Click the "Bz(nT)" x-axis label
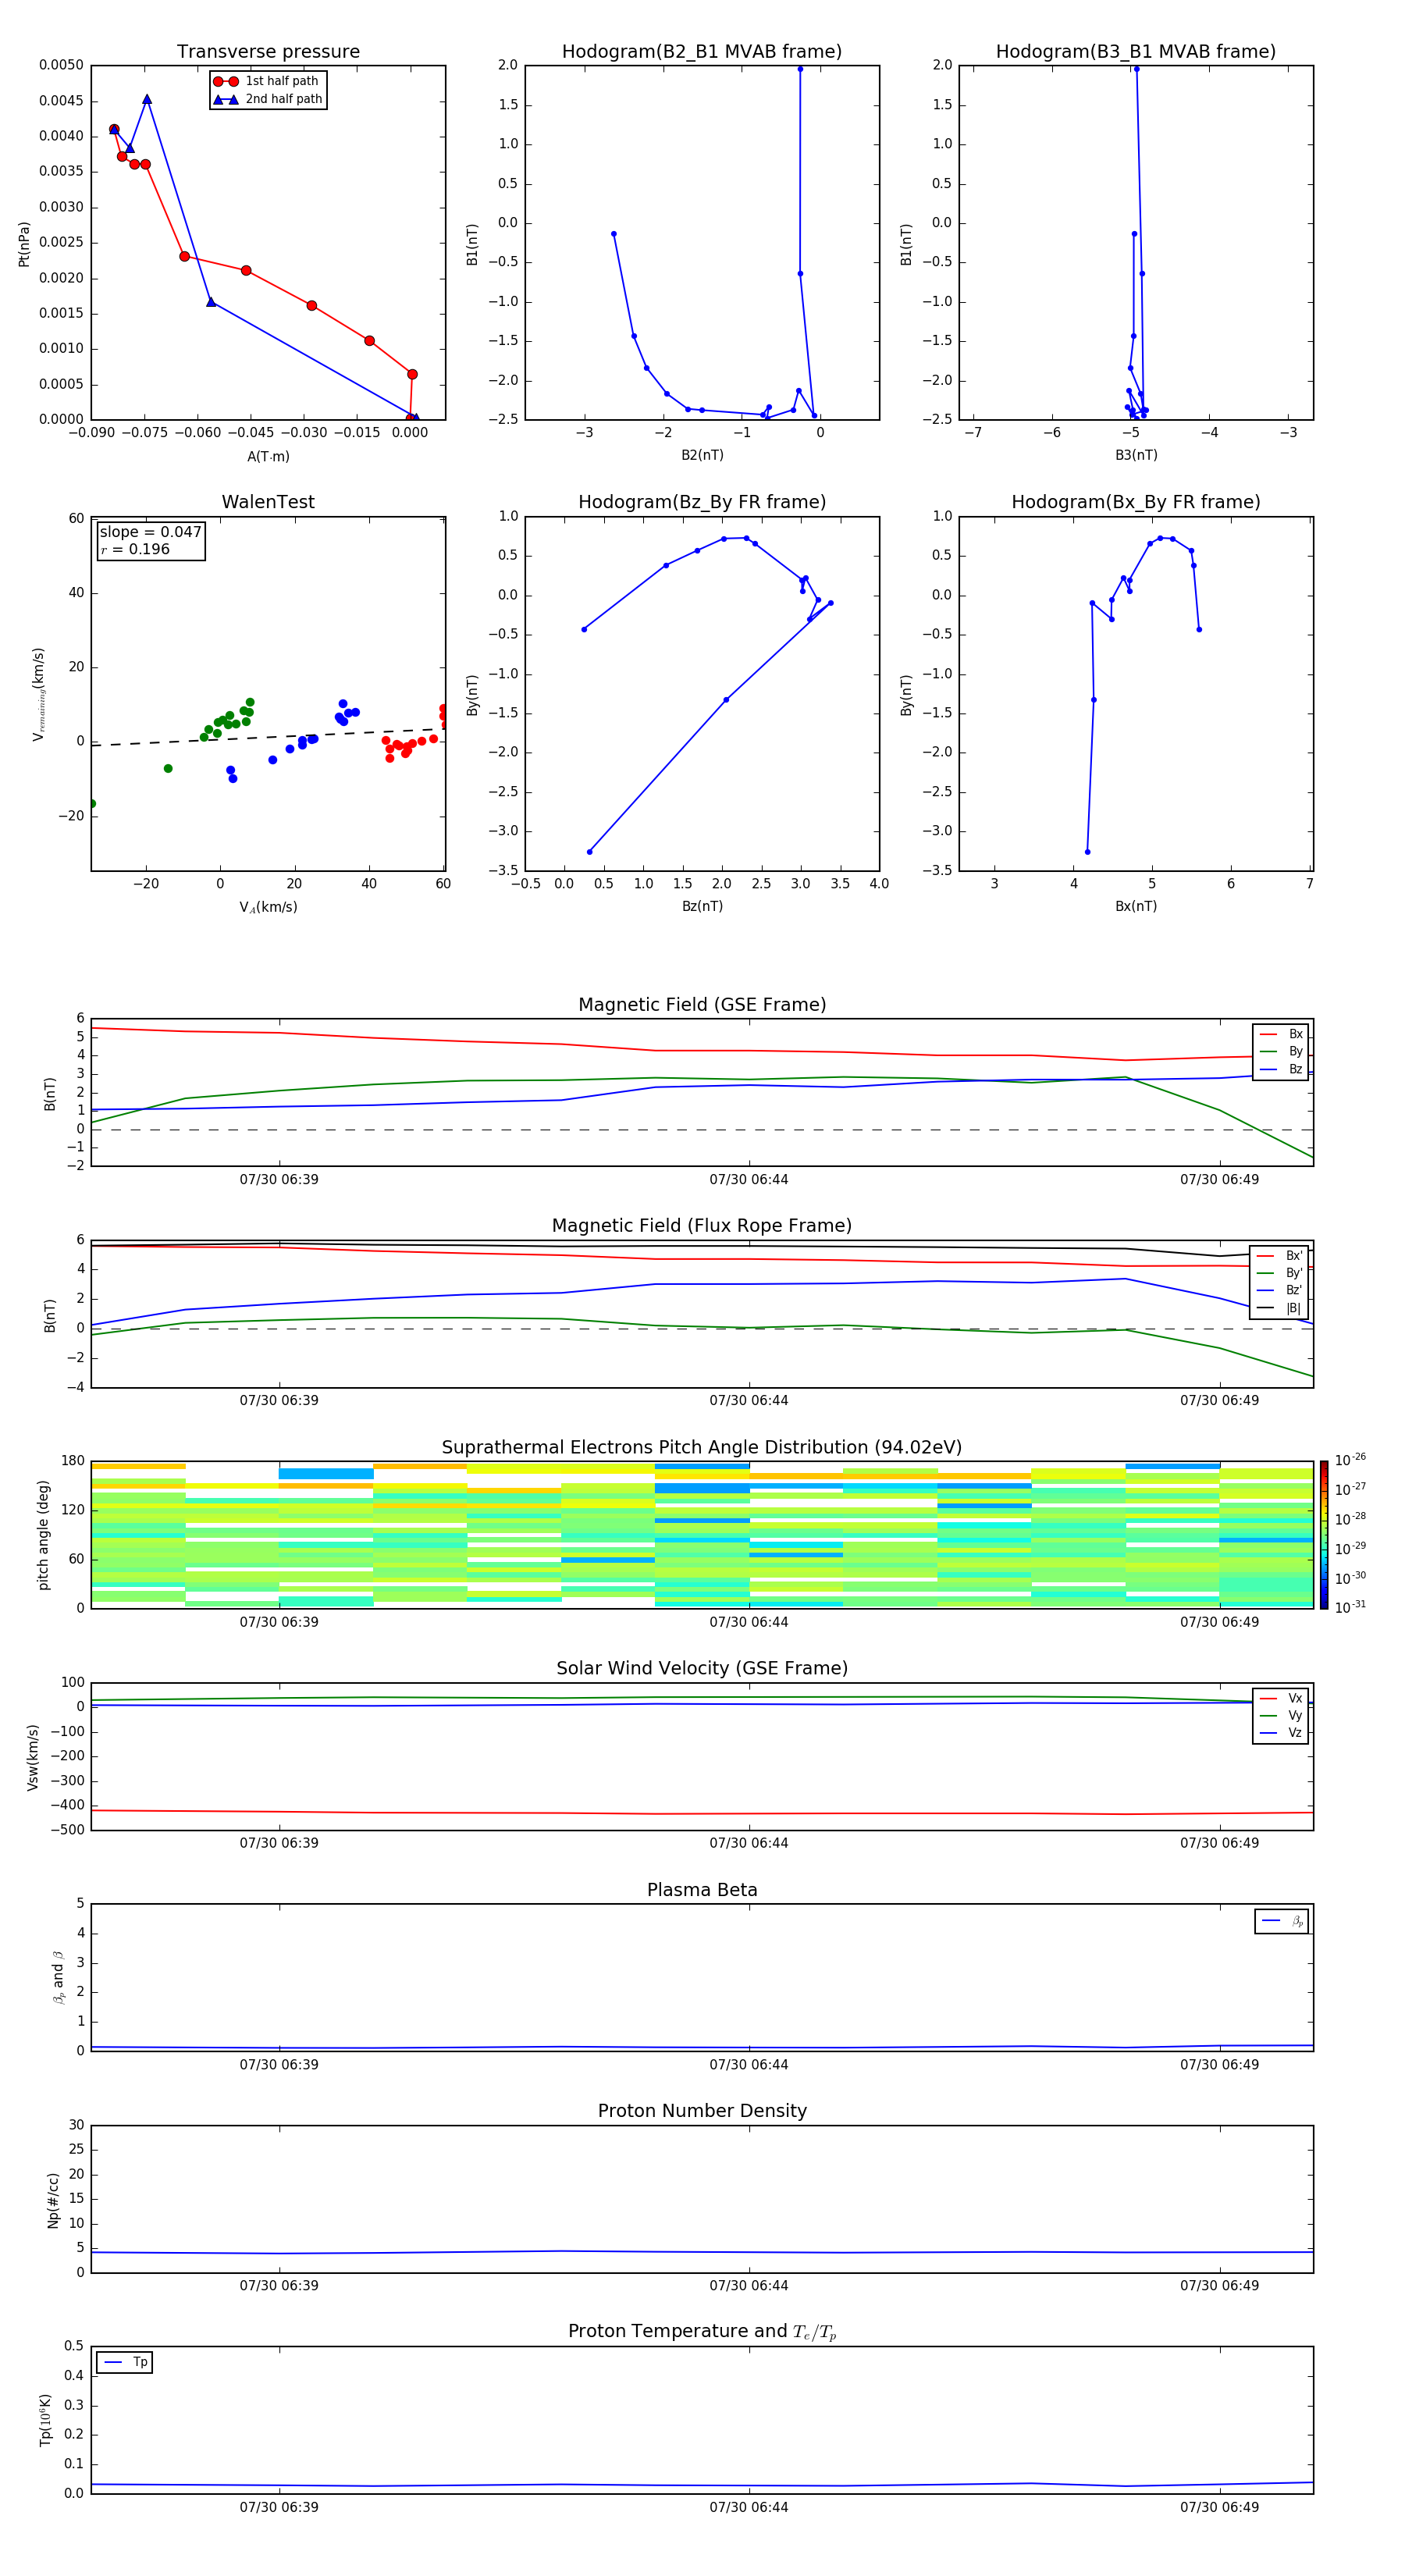The height and width of the screenshot is (2576, 1405). point(702,907)
